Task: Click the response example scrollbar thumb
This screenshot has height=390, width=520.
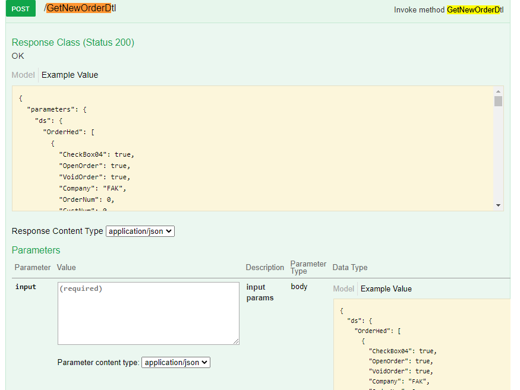Action: tap(498, 101)
